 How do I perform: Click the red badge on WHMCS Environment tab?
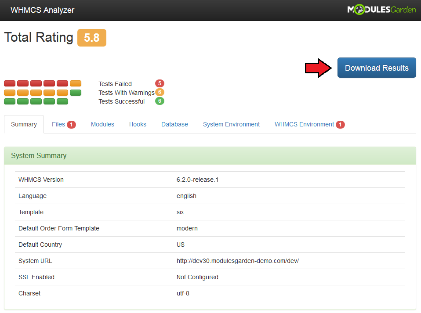tap(341, 125)
